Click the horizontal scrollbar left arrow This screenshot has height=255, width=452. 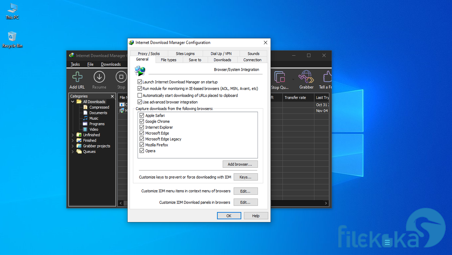point(121,203)
